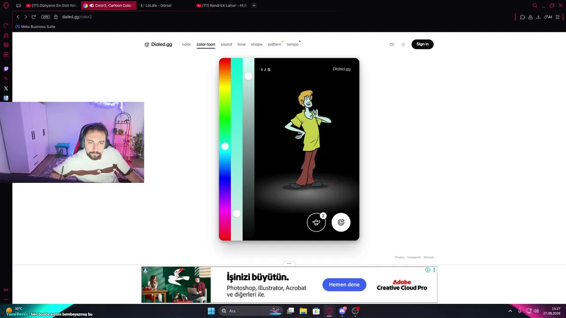Toggle the light/dark theme sun icon

click(x=403, y=44)
